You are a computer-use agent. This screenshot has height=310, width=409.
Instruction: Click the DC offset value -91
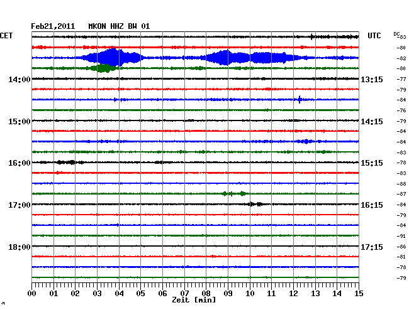click(401, 236)
